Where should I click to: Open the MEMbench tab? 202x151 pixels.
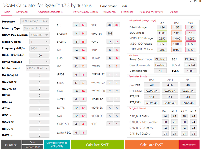click(109, 12)
